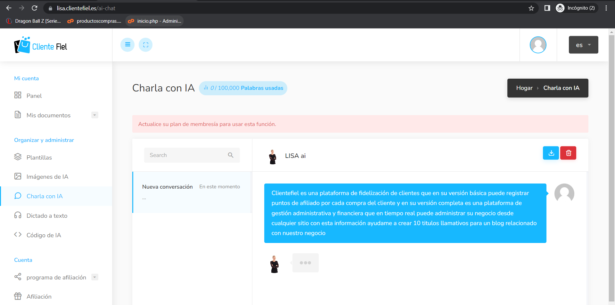This screenshot has width=615, height=305.
Task: Reload the page in the browser
Action: [35, 8]
